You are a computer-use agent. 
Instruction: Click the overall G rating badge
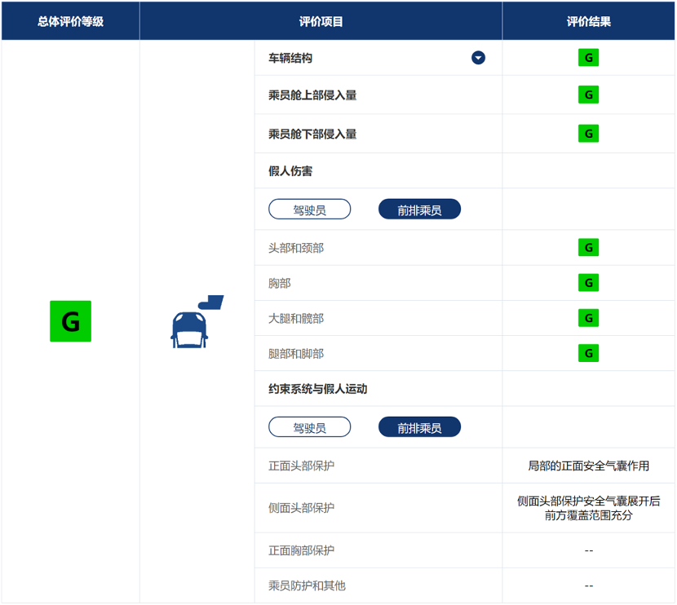70,321
